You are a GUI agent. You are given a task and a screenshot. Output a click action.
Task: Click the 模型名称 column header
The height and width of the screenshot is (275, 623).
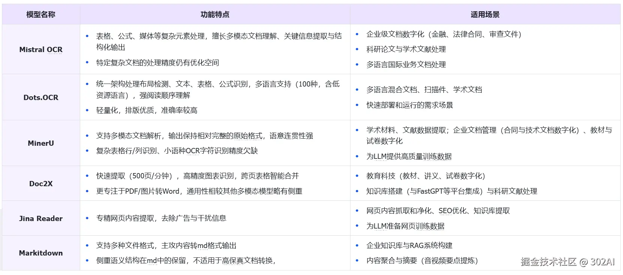pos(41,15)
